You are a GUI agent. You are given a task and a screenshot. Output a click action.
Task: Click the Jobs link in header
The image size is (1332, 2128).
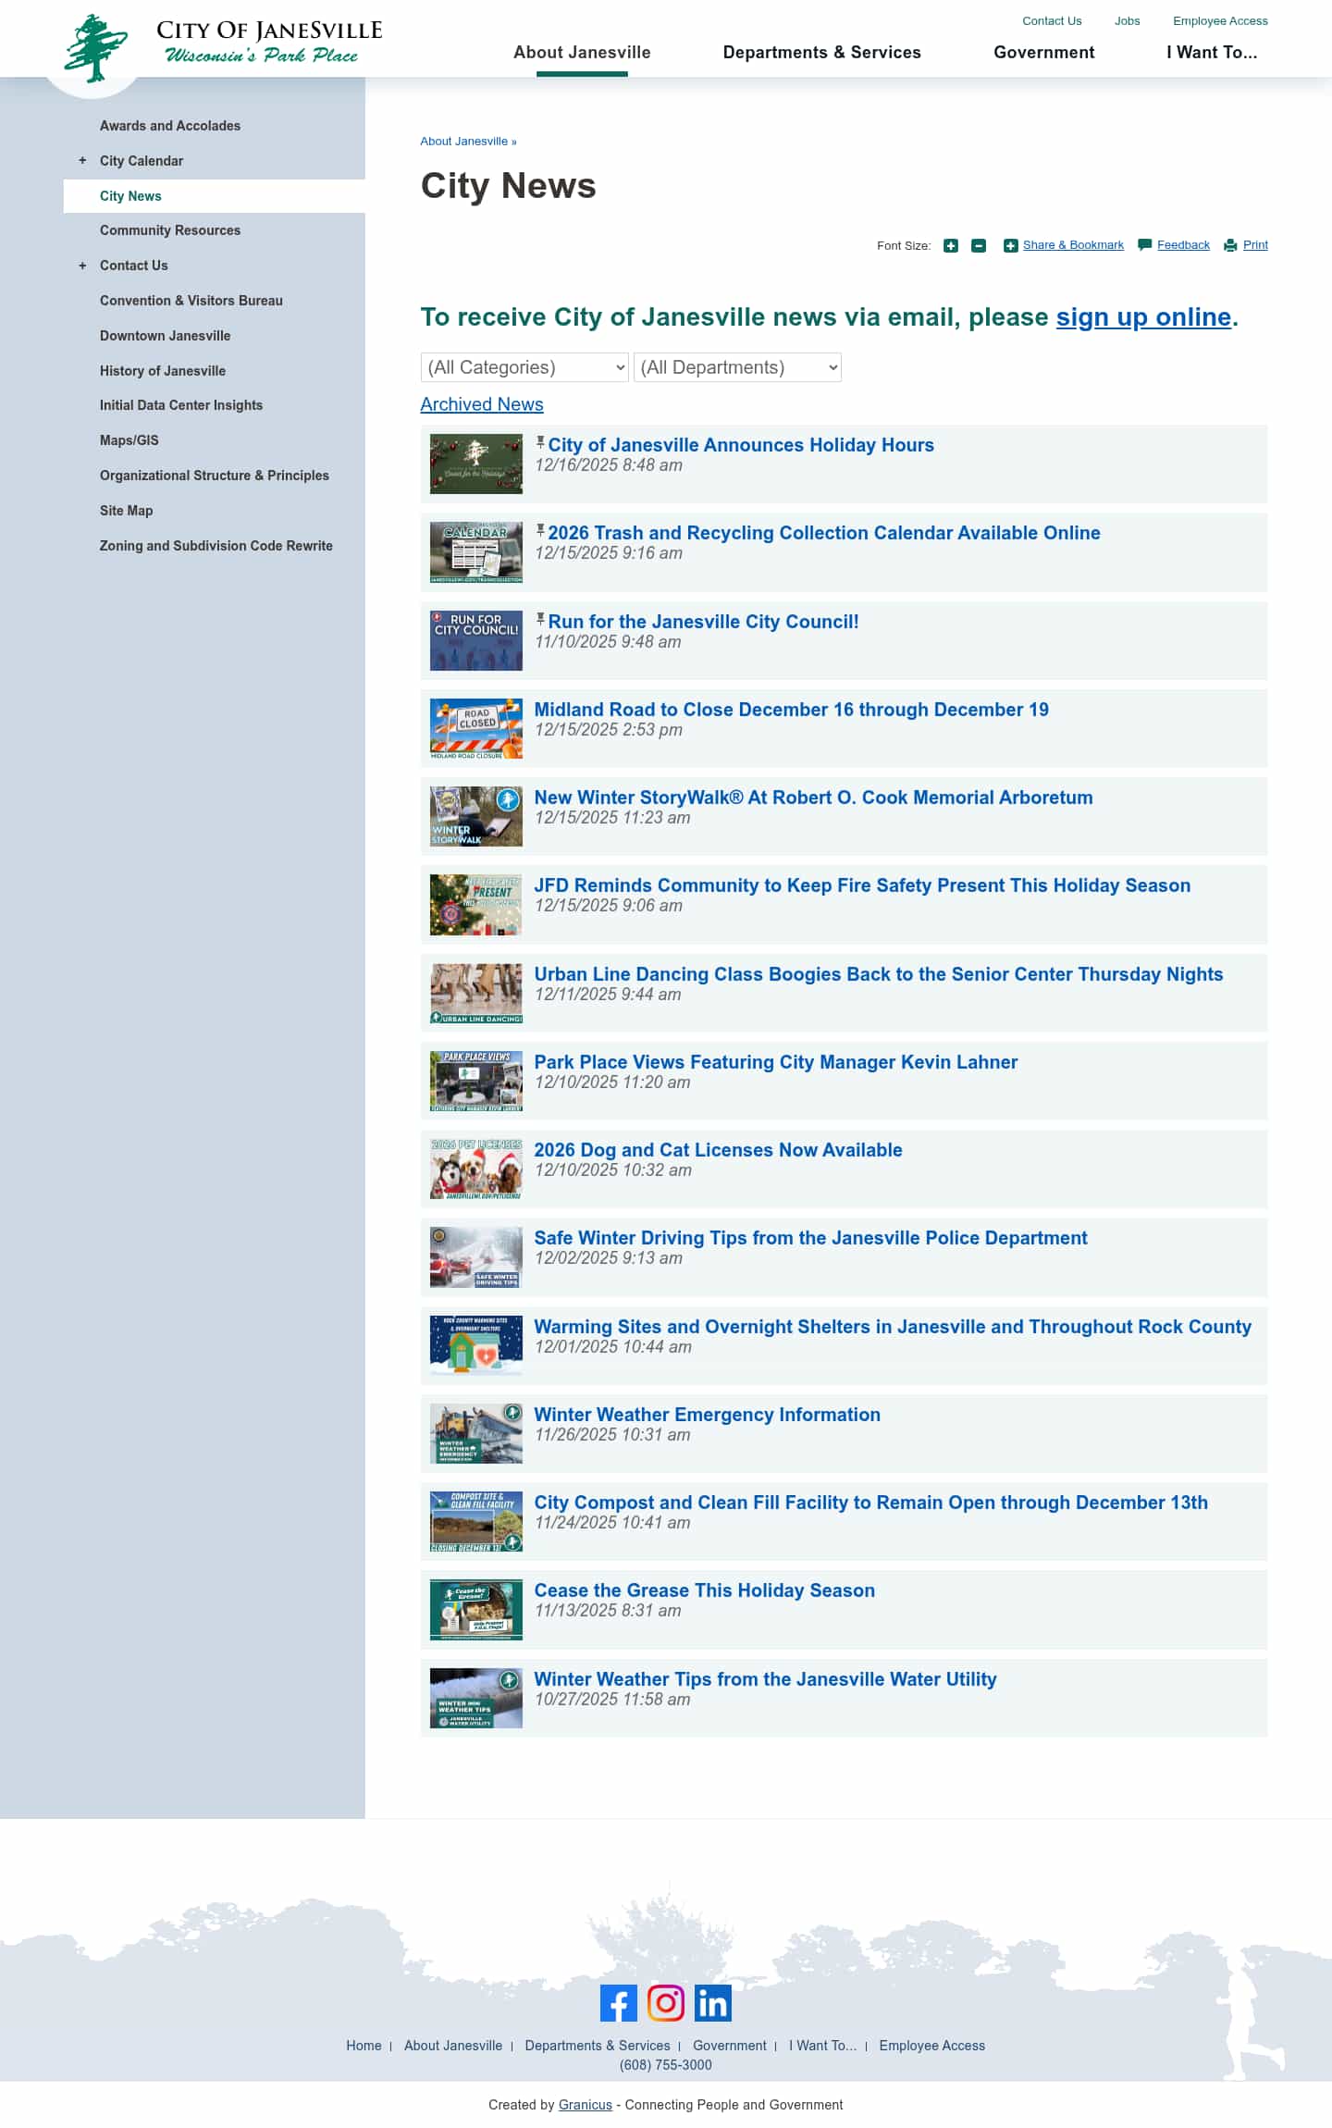tap(1127, 21)
